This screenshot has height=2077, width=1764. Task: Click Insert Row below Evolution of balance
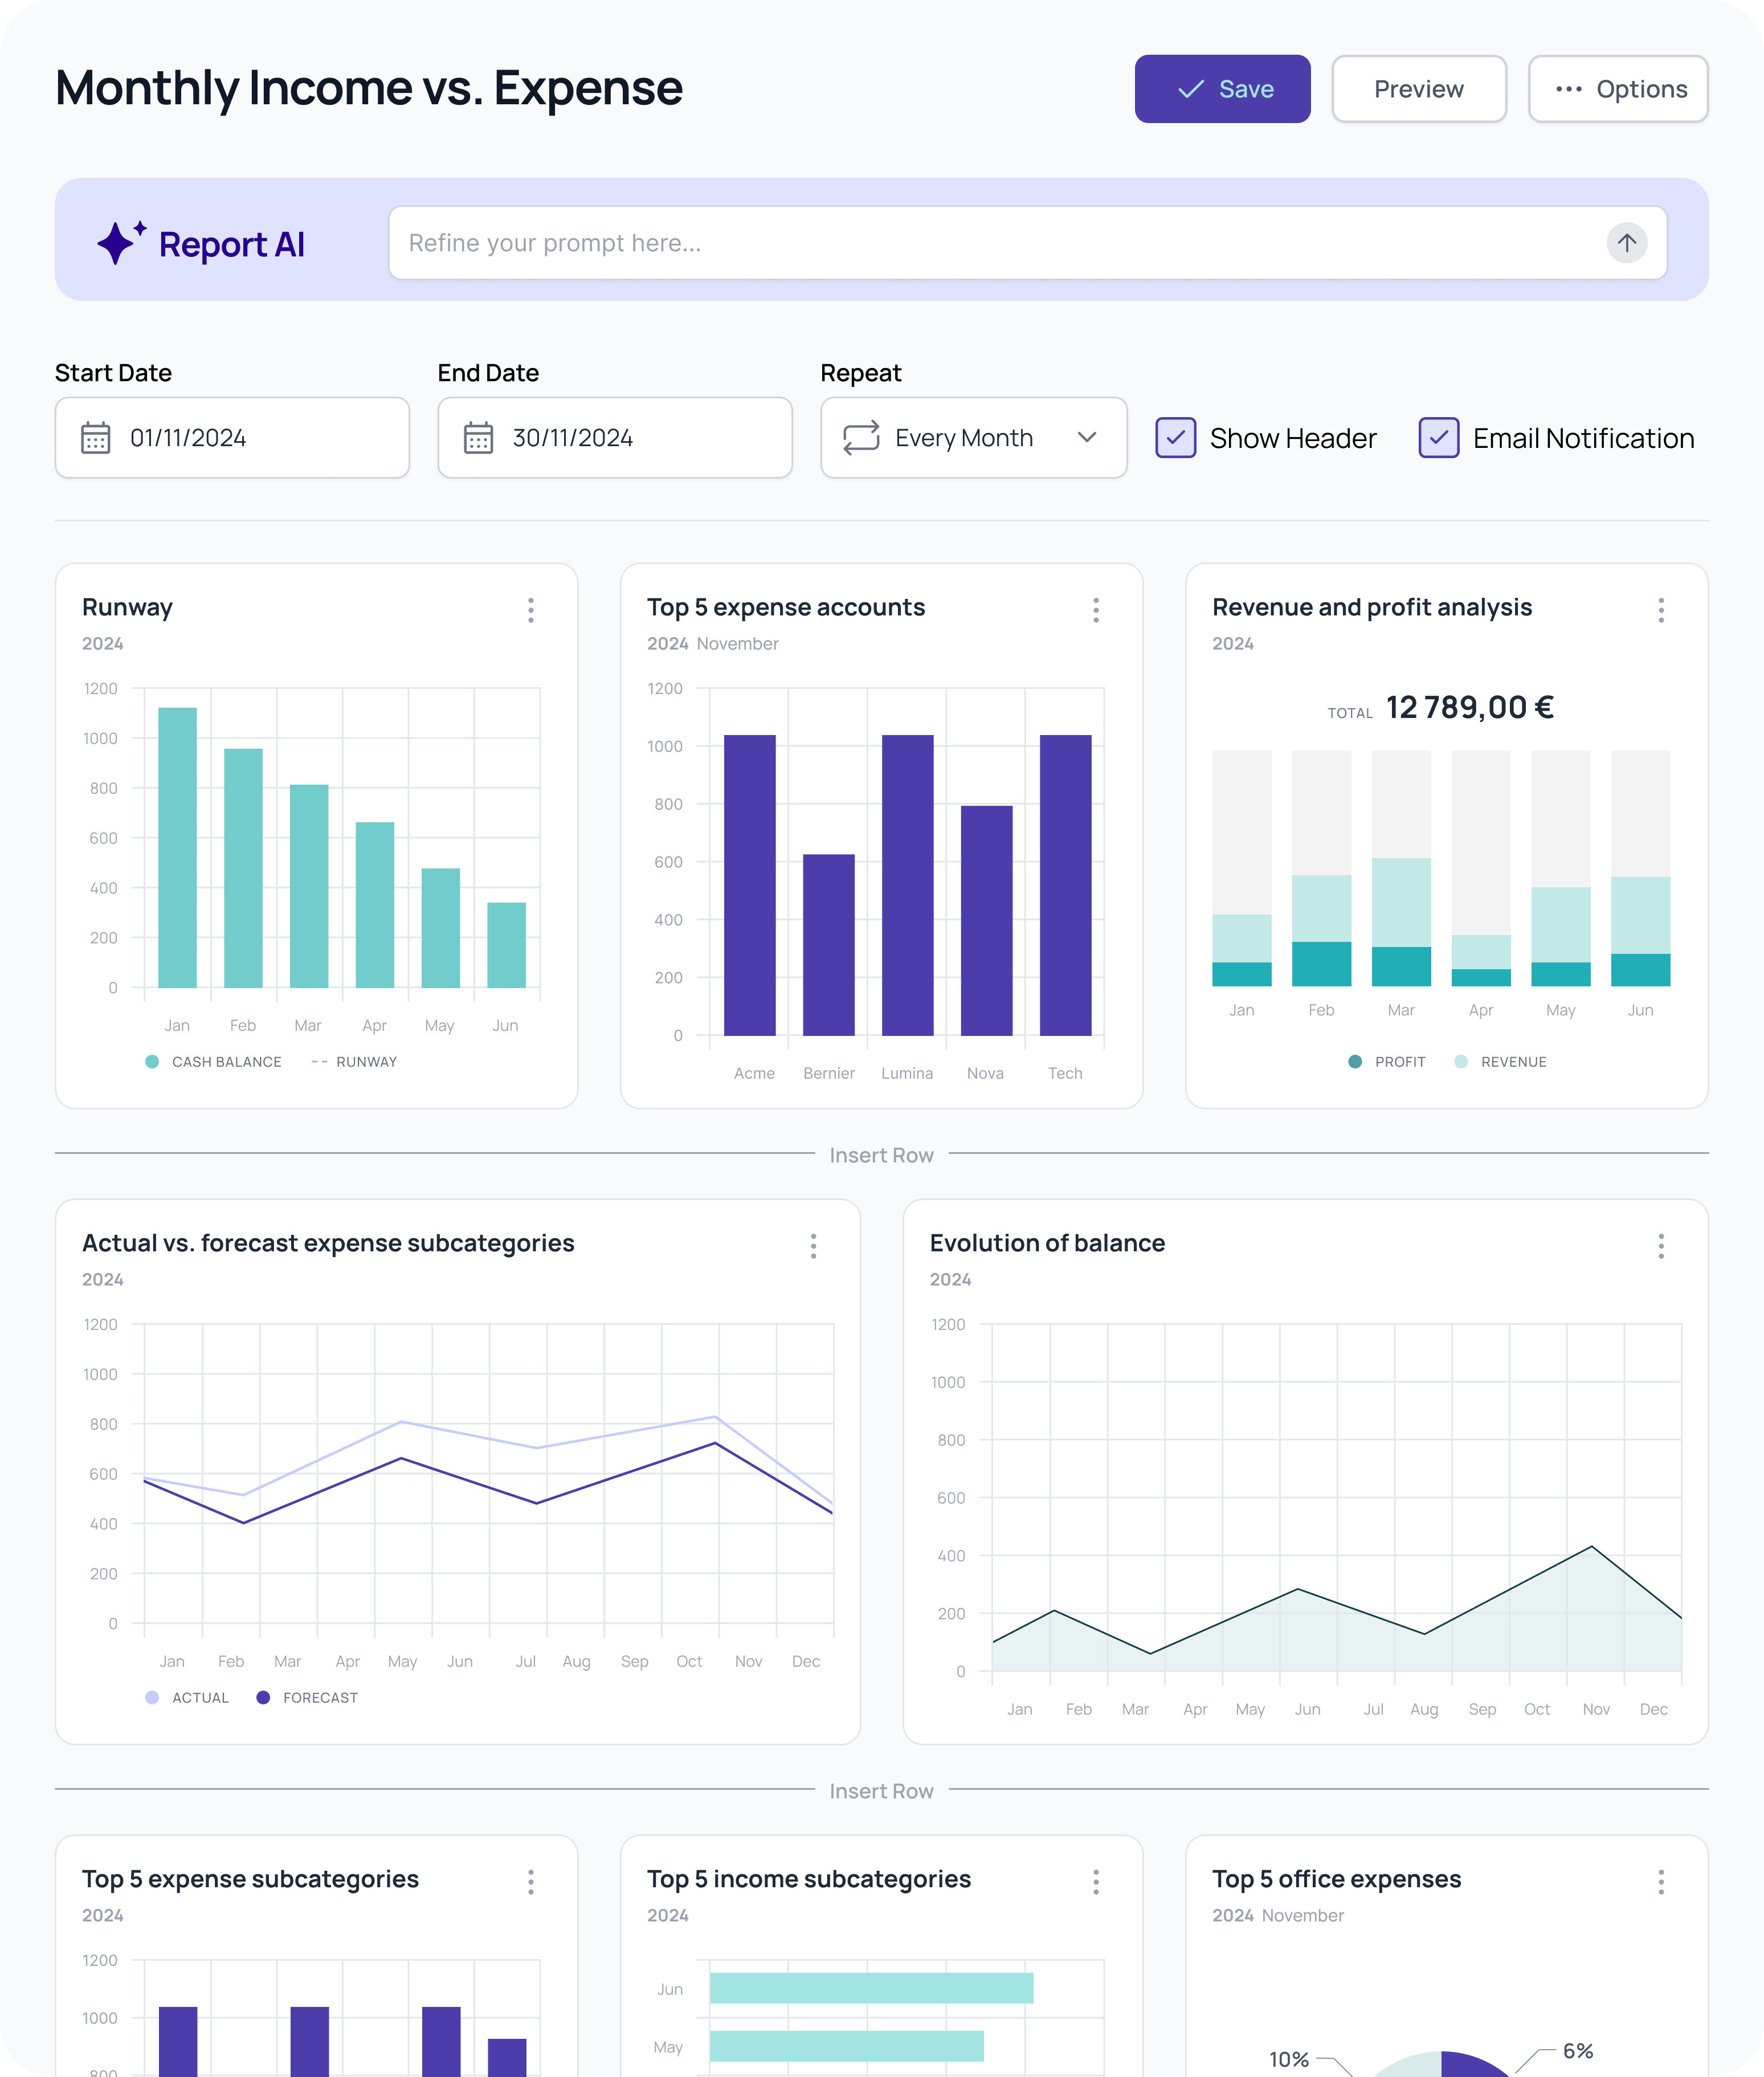pos(881,1791)
